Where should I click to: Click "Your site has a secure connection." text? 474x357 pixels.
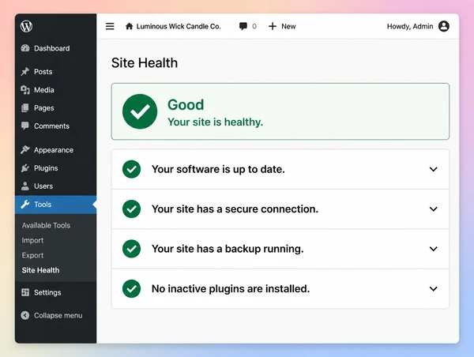[235, 209]
